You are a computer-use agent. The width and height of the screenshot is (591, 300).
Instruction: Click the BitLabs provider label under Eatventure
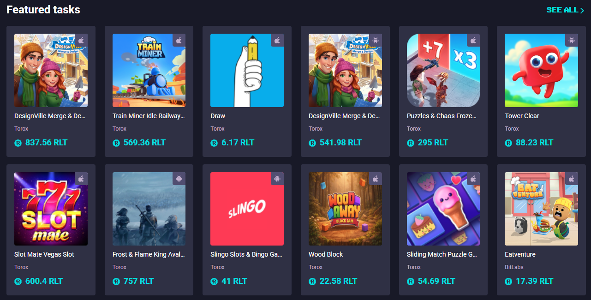(514, 267)
